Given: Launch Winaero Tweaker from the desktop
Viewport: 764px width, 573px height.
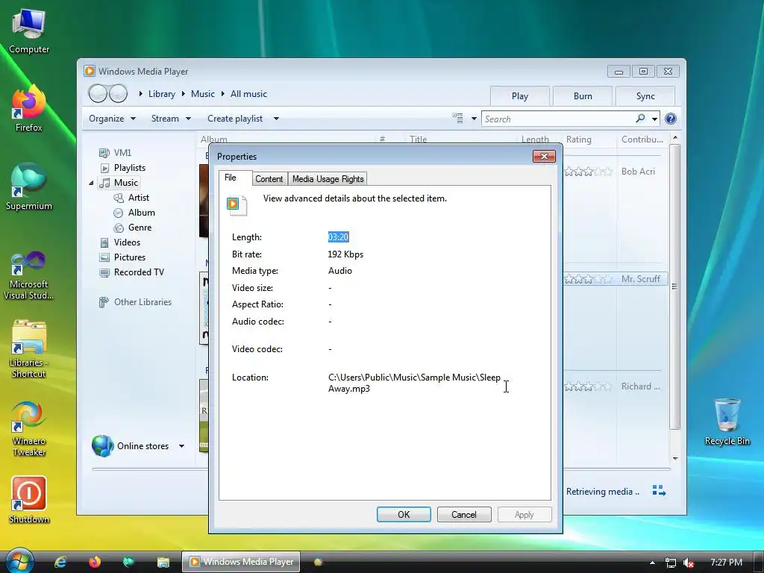Looking at the screenshot, I should point(29,428).
